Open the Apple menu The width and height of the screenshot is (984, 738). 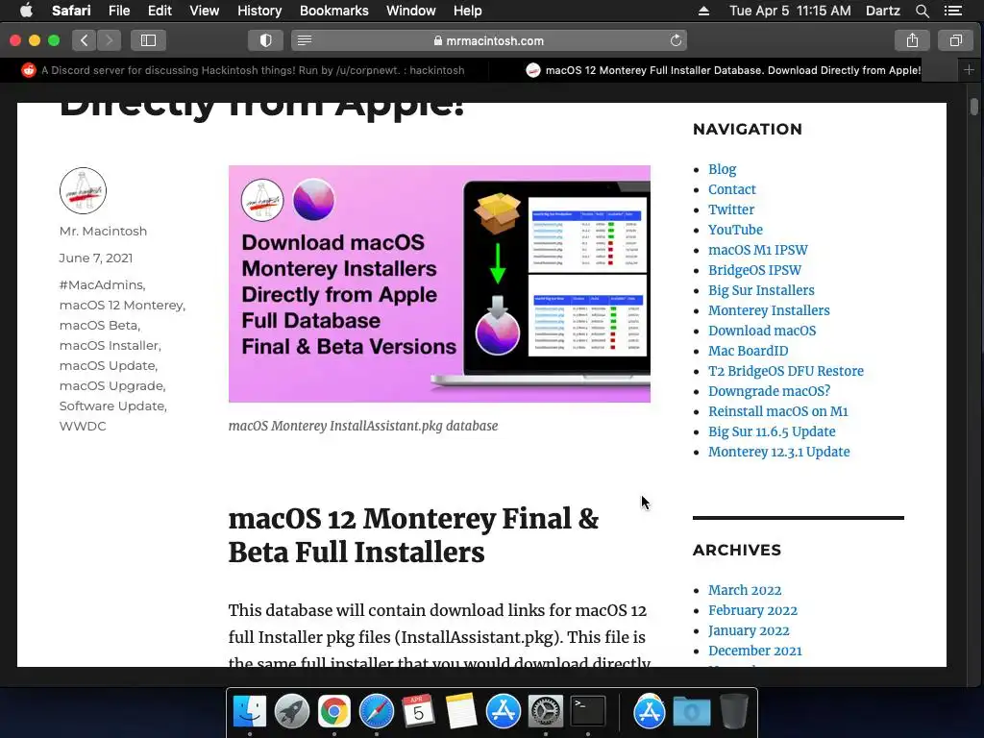pos(26,11)
